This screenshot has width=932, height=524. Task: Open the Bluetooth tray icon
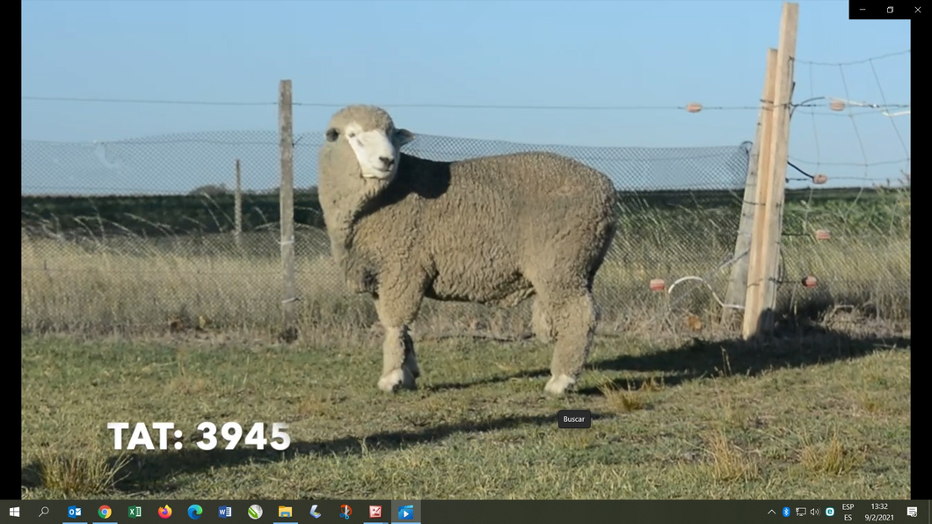click(786, 512)
